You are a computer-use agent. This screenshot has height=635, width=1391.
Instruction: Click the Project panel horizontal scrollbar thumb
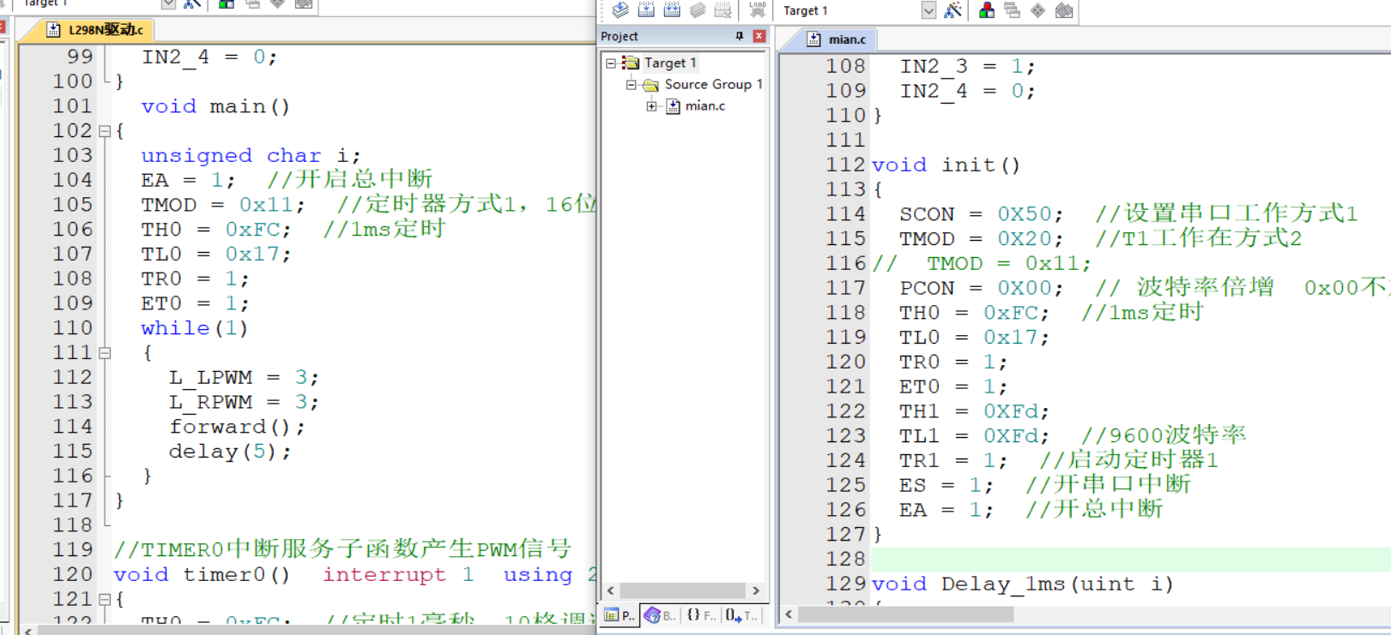[682, 590]
